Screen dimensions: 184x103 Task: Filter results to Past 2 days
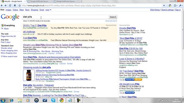tap(6, 42)
